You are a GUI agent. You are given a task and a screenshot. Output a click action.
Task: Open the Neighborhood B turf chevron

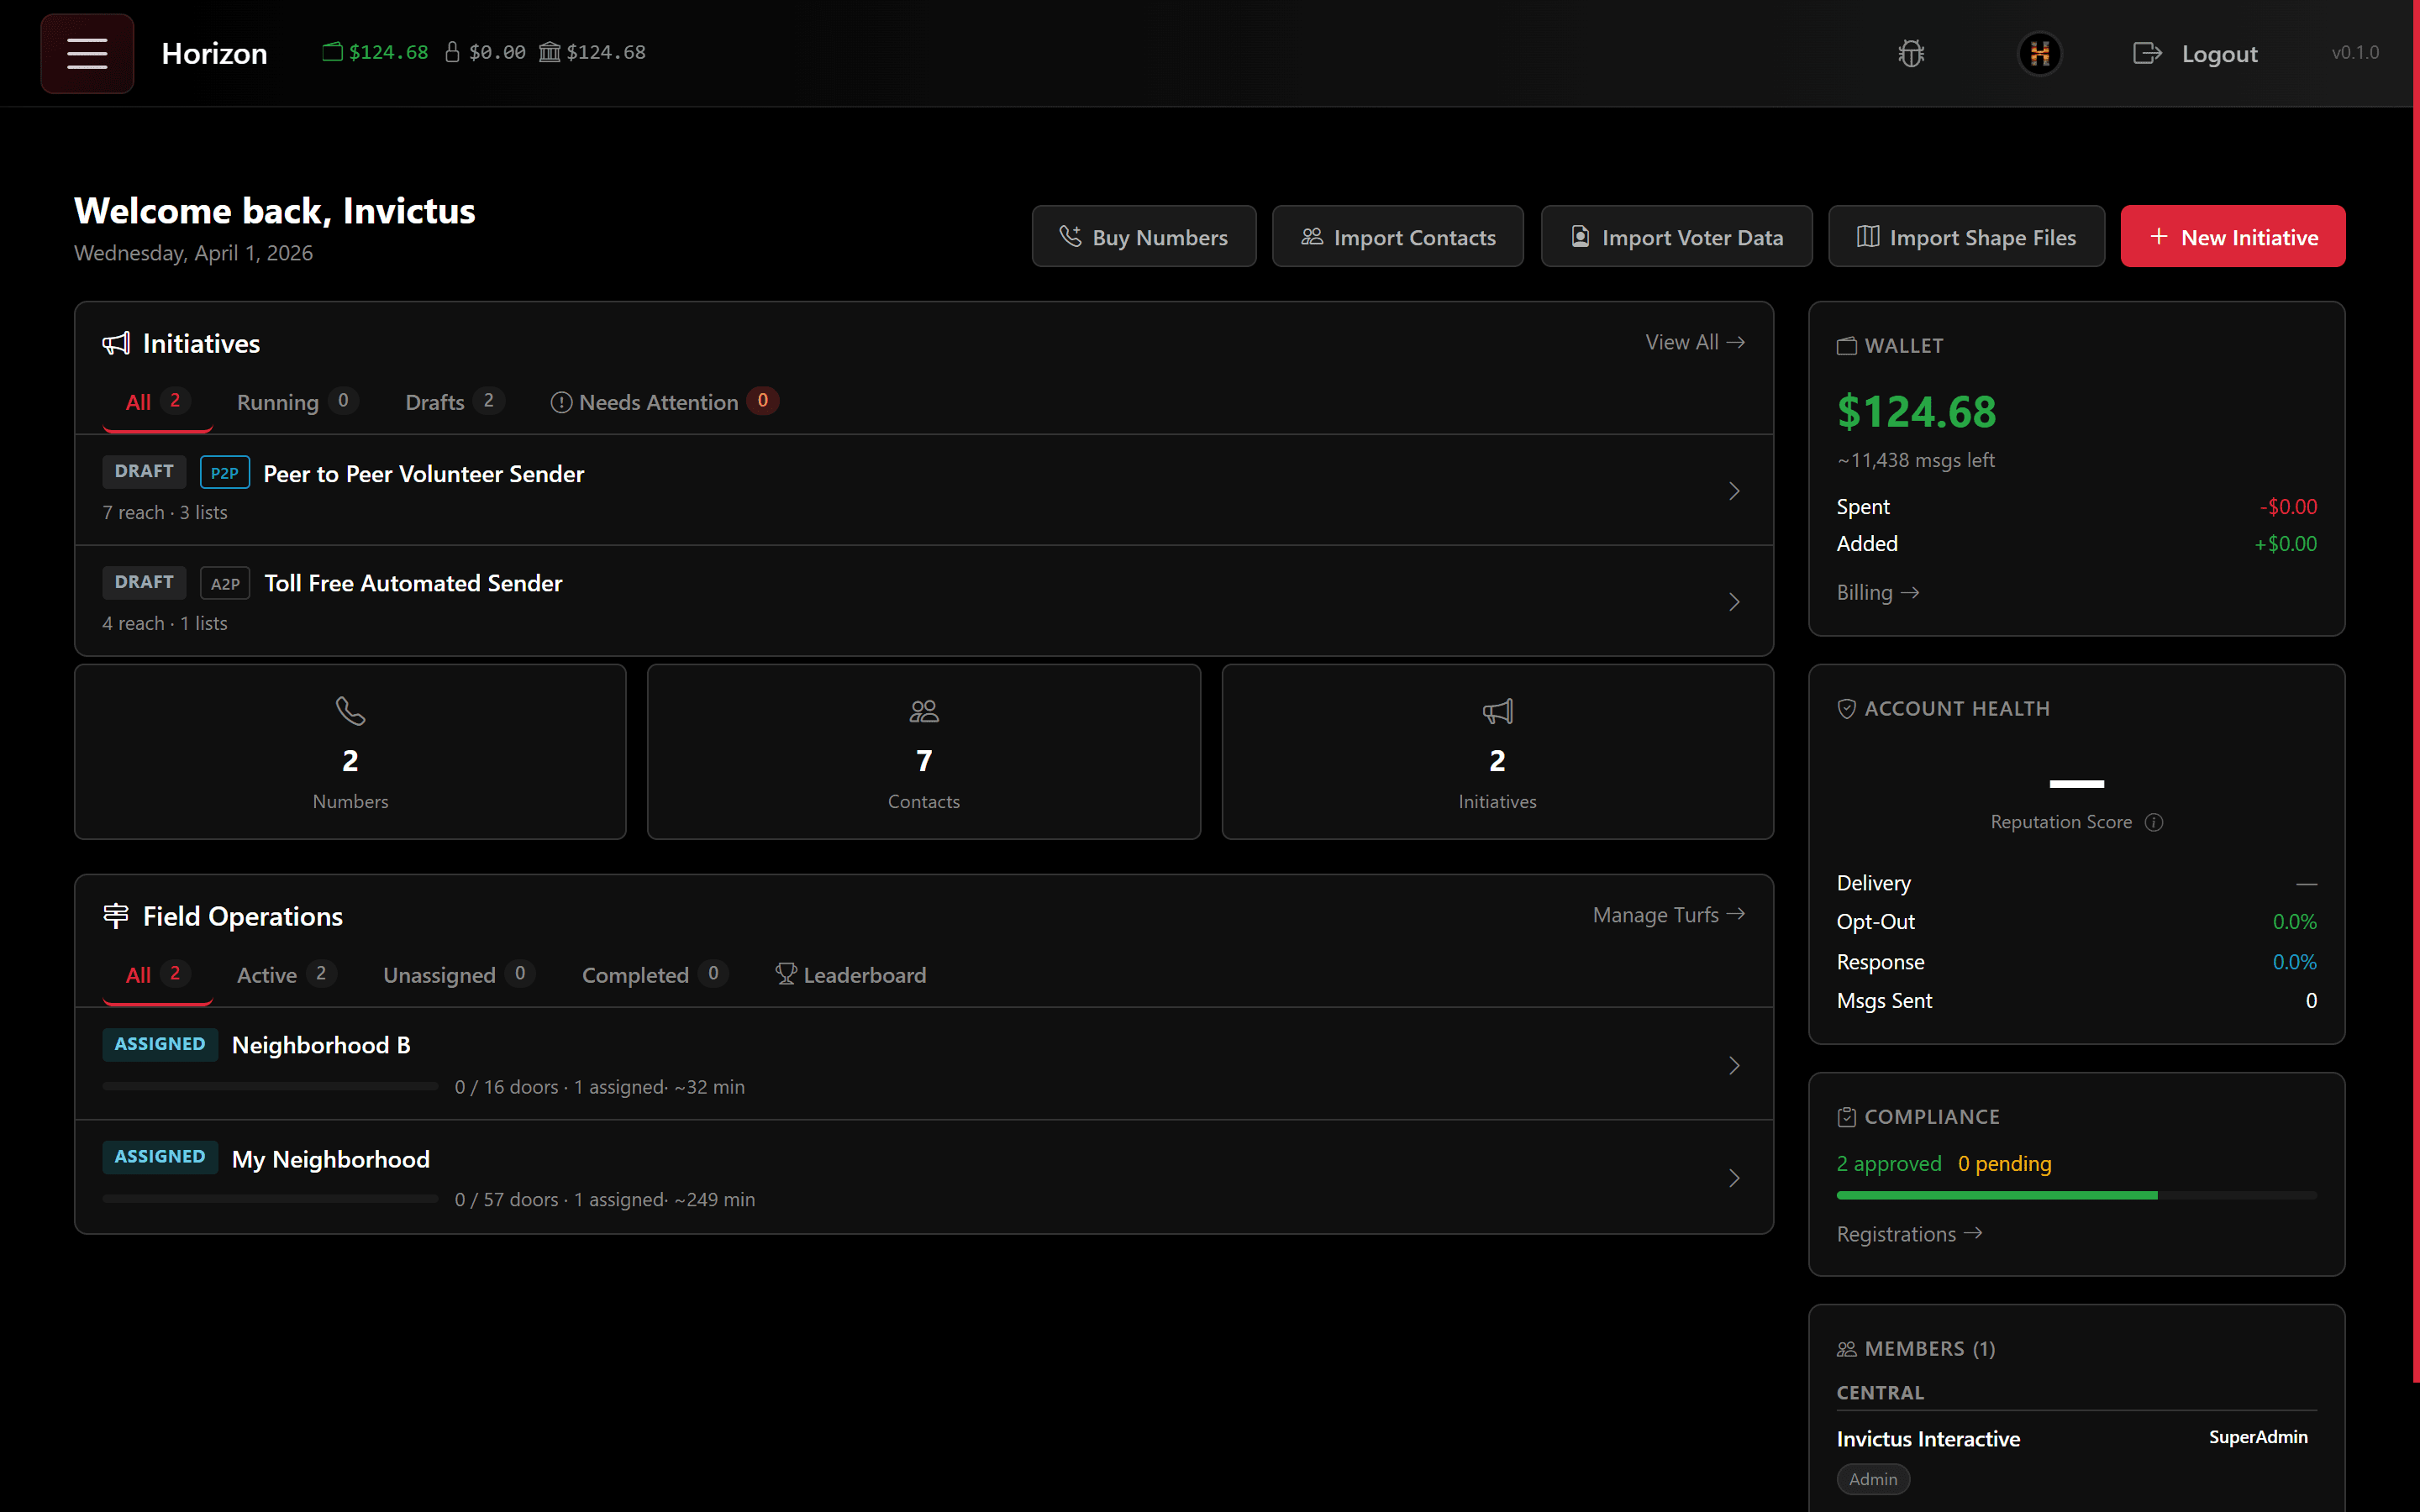1733,1065
